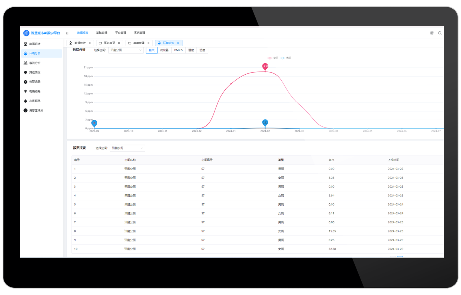Open the 系统管理 top menu
Viewport: 461px width, 295px height.
point(140,33)
